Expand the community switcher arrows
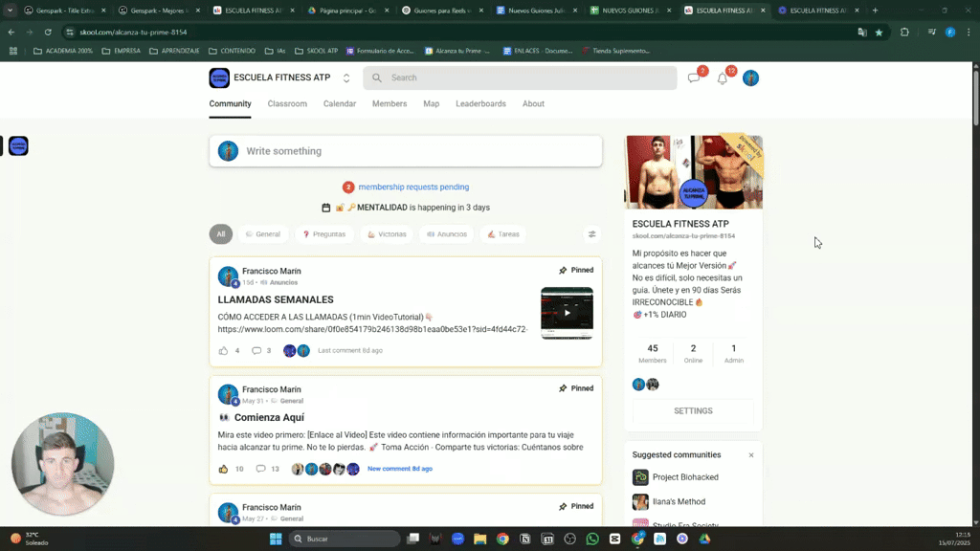Viewport: 980px width, 551px height. point(346,78)
